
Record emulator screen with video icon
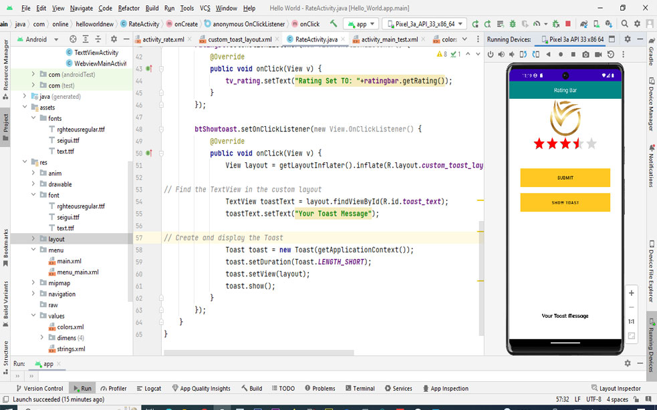click(598, 55)
